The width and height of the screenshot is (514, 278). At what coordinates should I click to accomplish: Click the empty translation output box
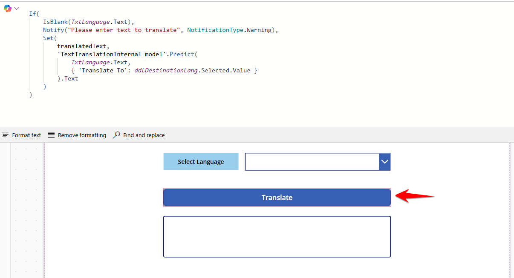(277, 236)
